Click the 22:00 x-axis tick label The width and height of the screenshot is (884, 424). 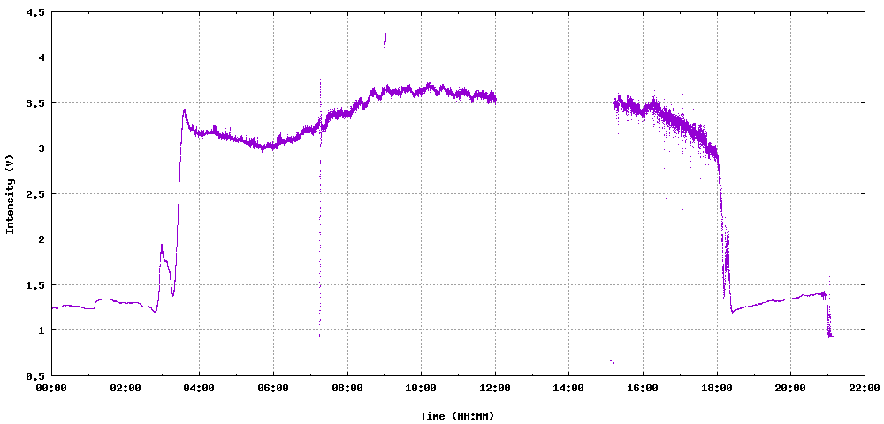(865, 388)
